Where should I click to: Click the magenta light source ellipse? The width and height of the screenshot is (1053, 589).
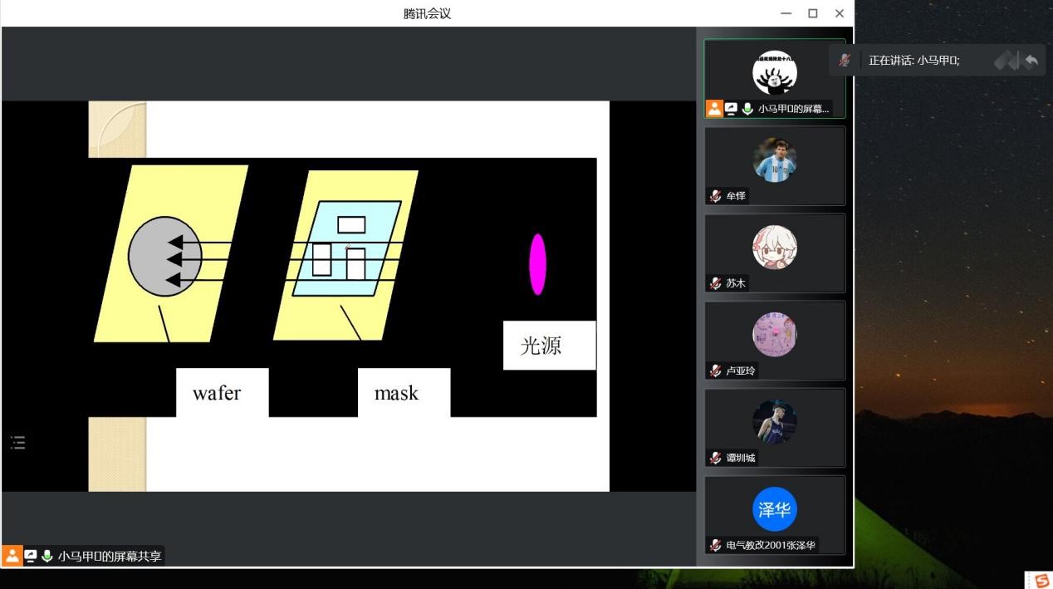[537, 264]
